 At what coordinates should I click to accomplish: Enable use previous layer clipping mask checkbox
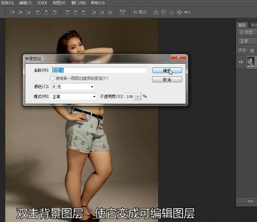(x=52, y=78)
